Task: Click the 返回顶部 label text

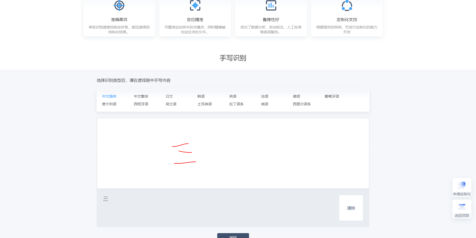Action: (462, 215)
